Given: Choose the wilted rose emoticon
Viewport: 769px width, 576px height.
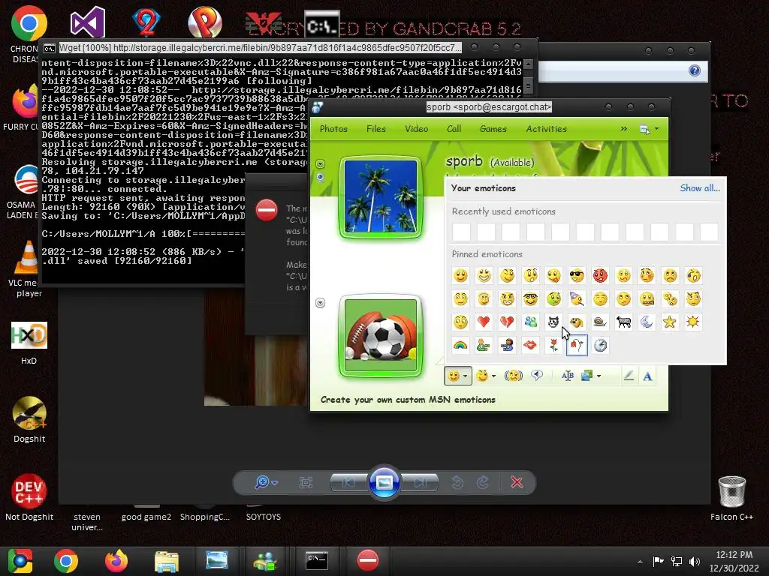Looking at the screenshot, I should pyautogui.click(x=577, y=345).
